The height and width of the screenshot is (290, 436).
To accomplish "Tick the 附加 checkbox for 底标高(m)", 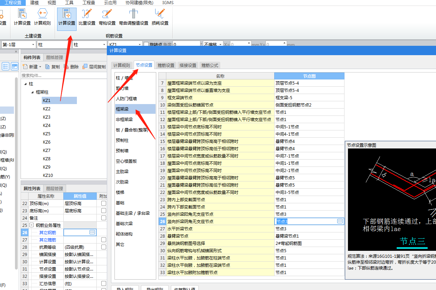I will click(x=103, y=211).
